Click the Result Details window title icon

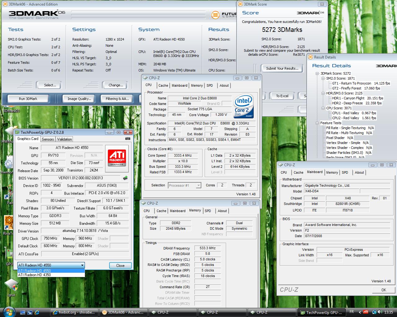tap(310, 57)
